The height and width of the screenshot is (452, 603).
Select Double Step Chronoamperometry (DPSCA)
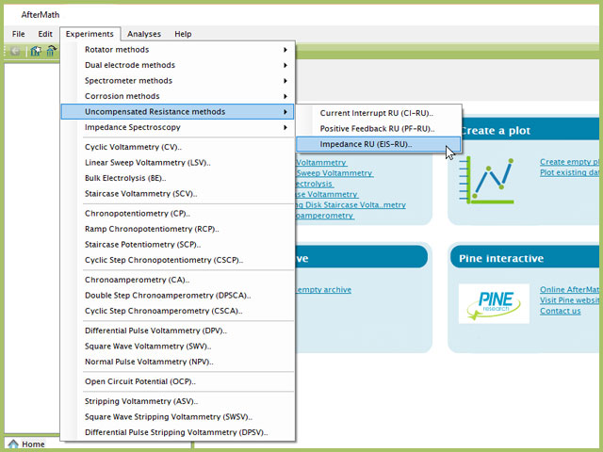pyautogui.click(x=178, y=296)
